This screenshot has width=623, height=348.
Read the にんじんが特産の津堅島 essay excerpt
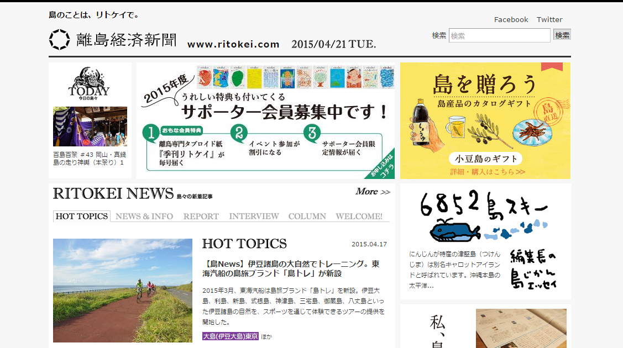click(x=454, y=270)
